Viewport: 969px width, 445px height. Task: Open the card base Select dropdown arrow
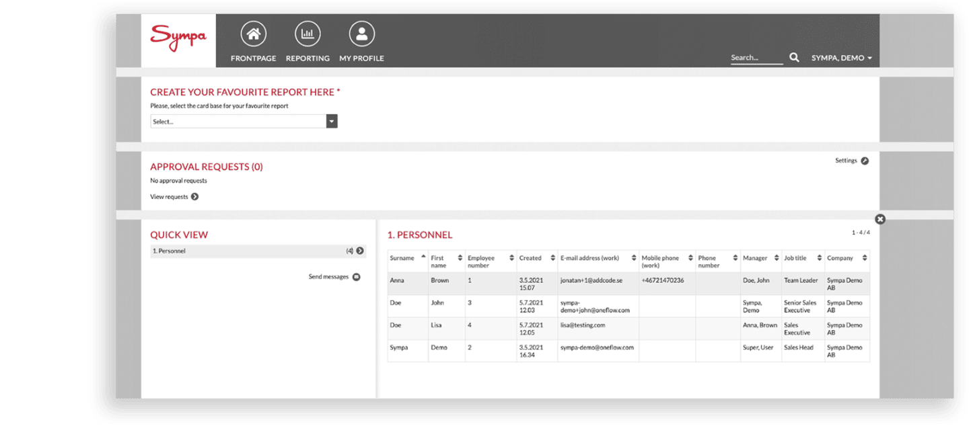[332, 122]
